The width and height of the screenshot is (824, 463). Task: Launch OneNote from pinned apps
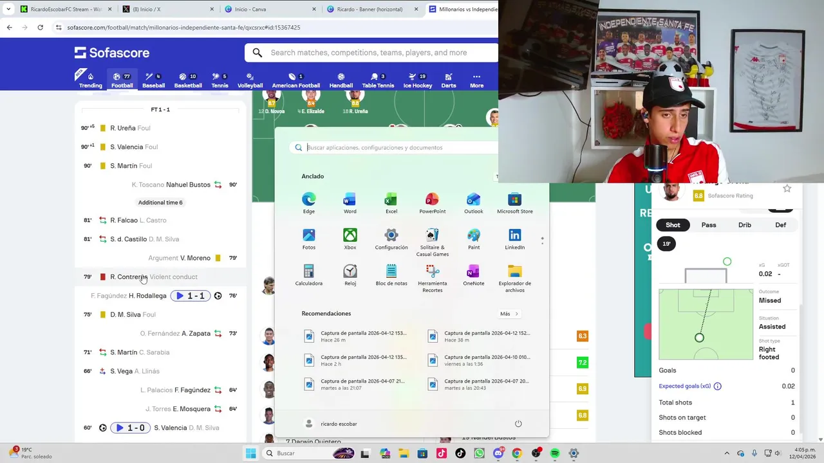[473, 275]
